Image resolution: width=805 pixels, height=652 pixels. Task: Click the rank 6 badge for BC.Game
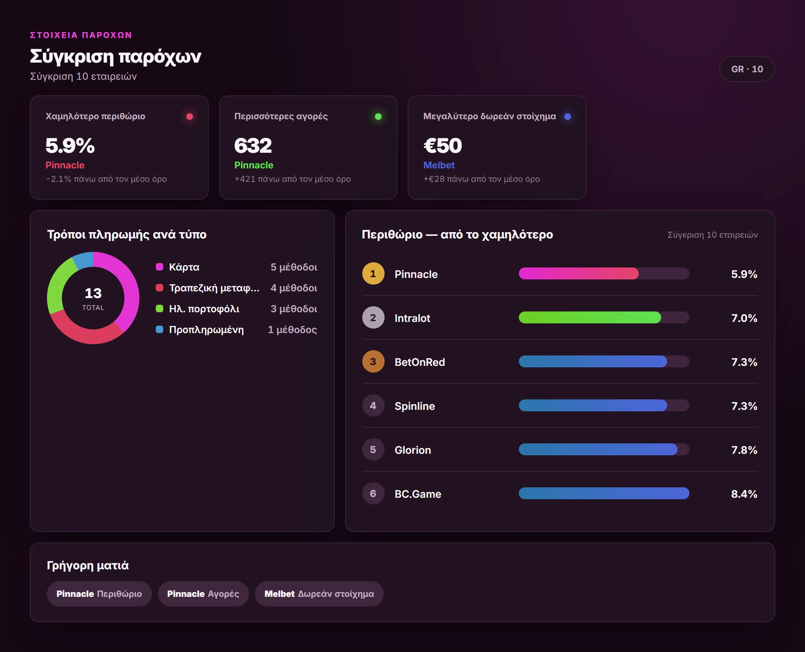[373, 493]
